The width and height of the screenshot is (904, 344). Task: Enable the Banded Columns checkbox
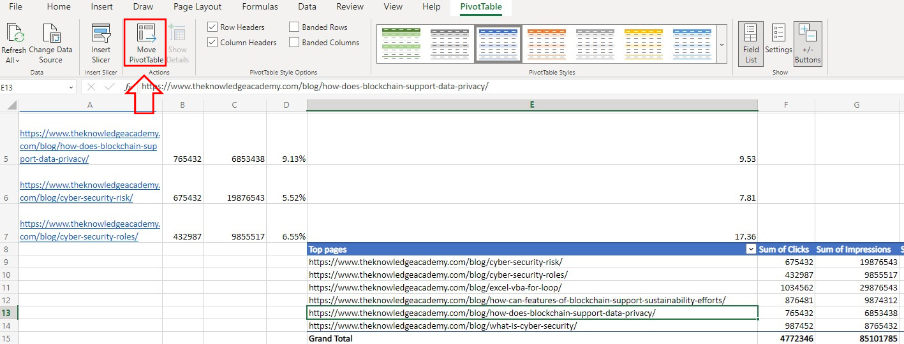(x=294, y=42)
